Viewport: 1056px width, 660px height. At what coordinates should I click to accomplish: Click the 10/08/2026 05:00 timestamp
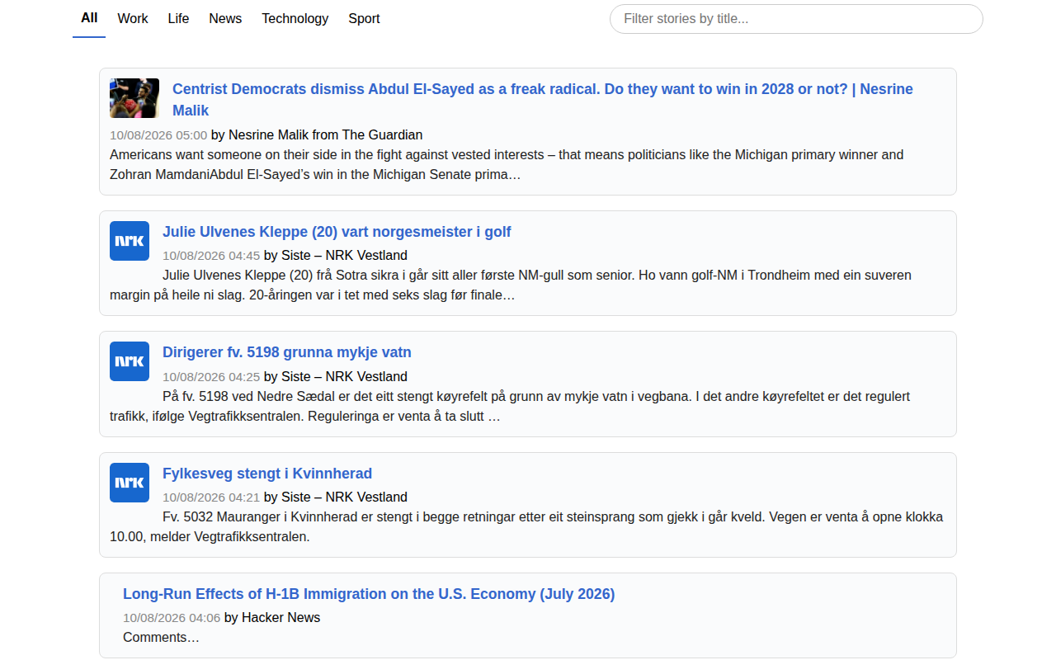(158, 135)
